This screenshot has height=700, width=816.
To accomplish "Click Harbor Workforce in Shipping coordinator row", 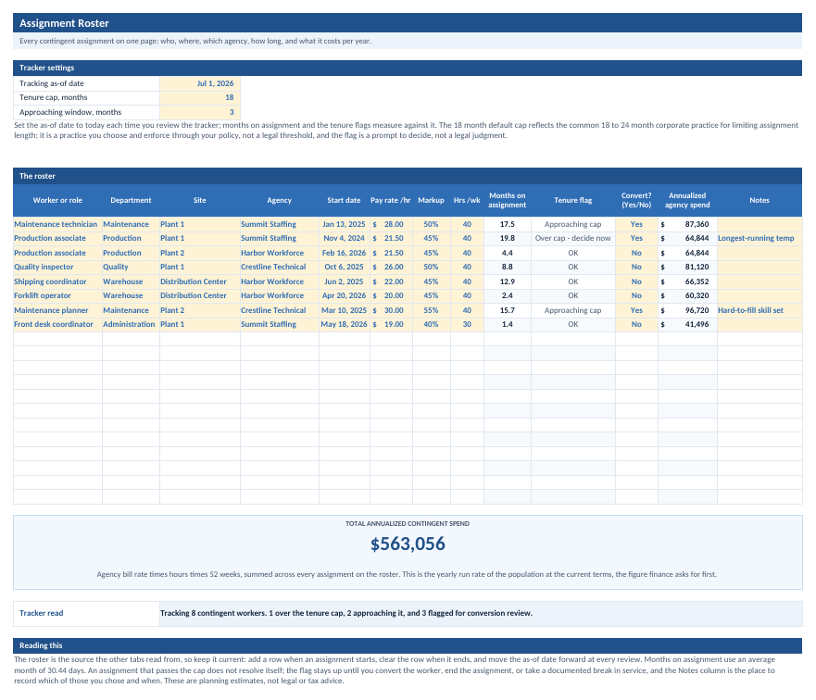I will click(x=280, y=281).
